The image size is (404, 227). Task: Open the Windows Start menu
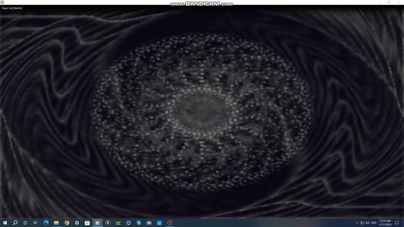pos(5,223)
